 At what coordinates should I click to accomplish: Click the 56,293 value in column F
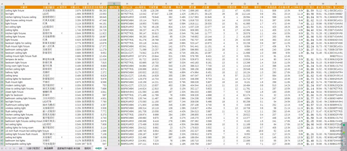click(101, 10)
